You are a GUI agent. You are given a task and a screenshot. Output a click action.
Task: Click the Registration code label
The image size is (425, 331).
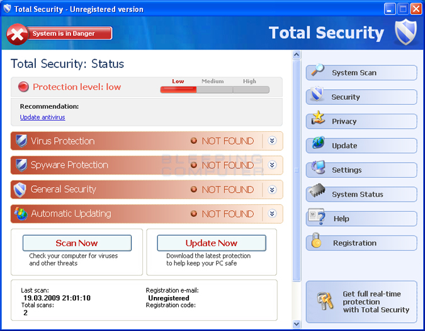(x=171, y=305)
